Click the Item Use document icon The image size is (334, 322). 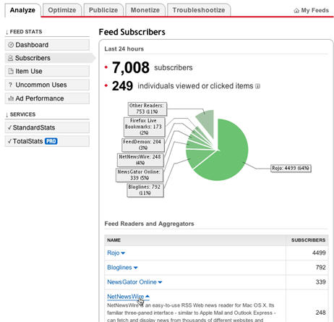click(11, 71)
